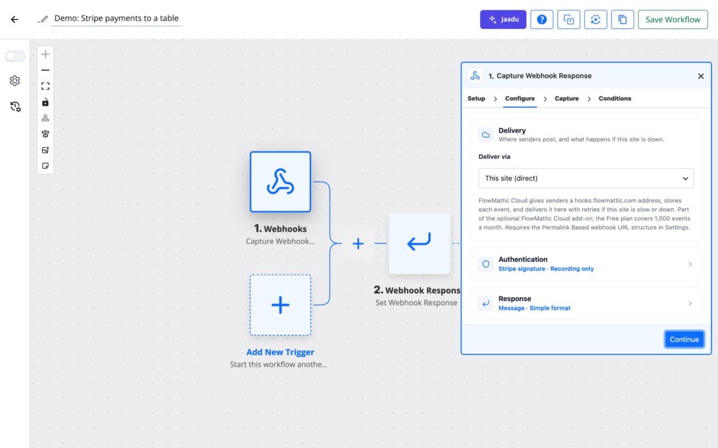Click 'Message · Simple format' text
The image size is (718, 448).
pos(535,308)
